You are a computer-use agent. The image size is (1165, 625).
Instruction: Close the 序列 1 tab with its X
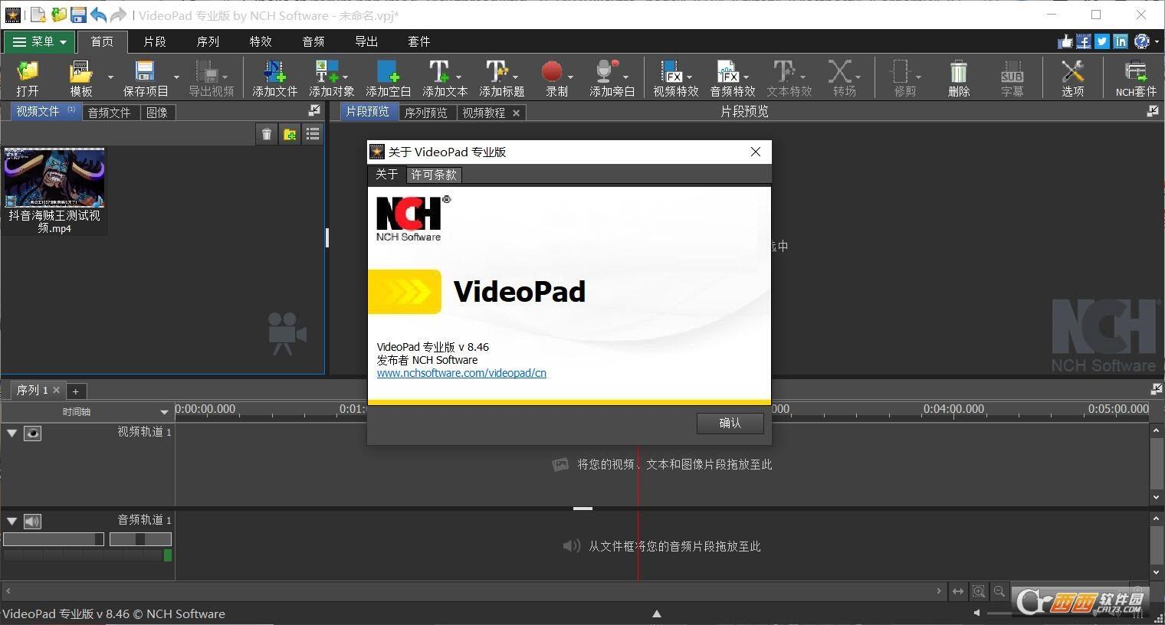tap(56, 390)
